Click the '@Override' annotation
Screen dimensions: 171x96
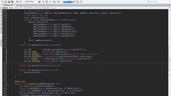20,82
